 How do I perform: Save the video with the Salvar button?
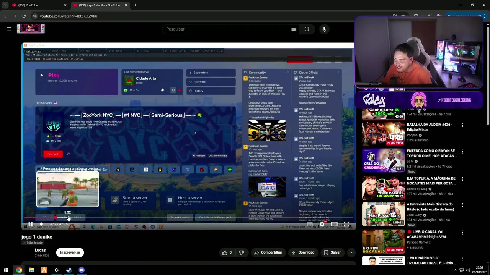(x=332, y=252)
